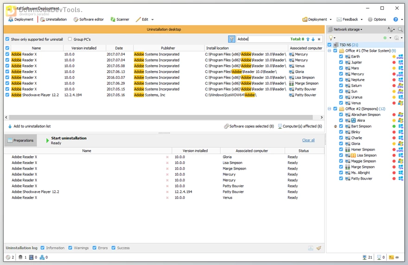
Task: Collapse the Office #1 (The Solar System) group
Action: [x=330, y=50]
